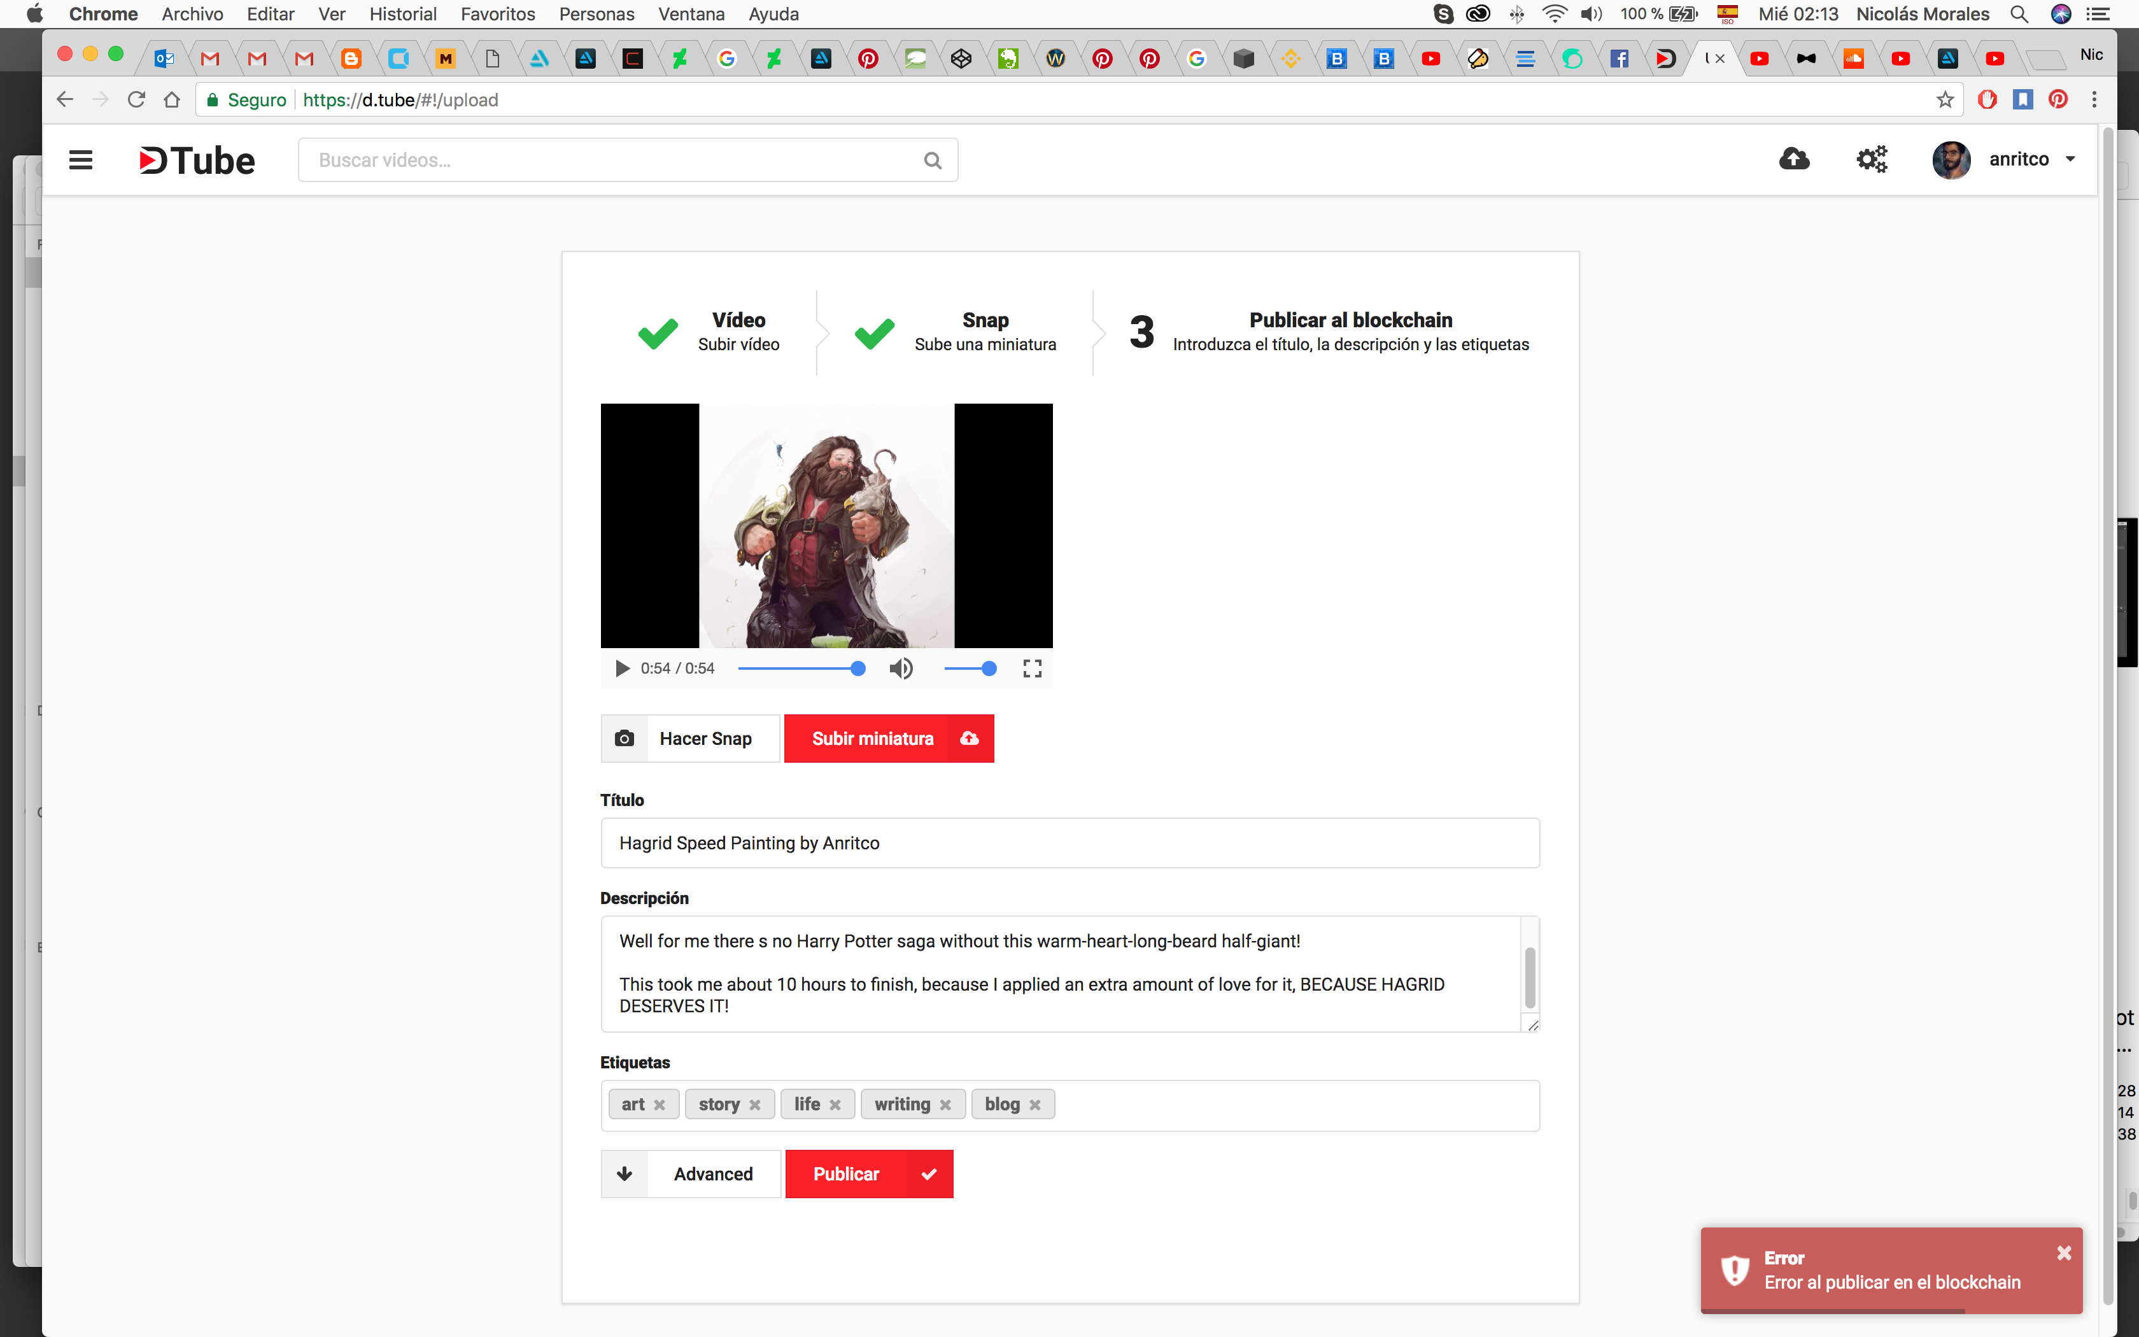Expand Advanced options

(690, 1173)
